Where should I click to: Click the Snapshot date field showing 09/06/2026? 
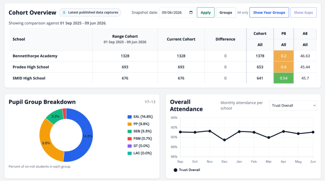pyautogui.click(x=177, y=12)
